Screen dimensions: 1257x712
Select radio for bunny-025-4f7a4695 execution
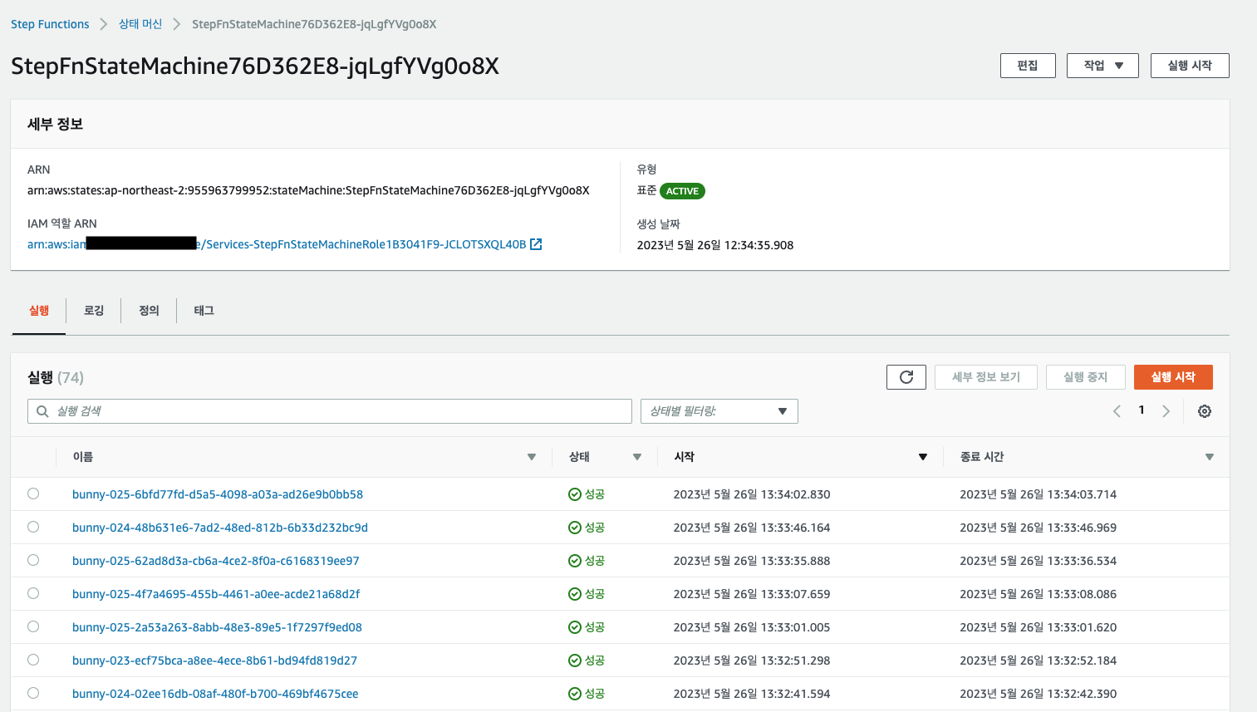(x=33, y=593)
